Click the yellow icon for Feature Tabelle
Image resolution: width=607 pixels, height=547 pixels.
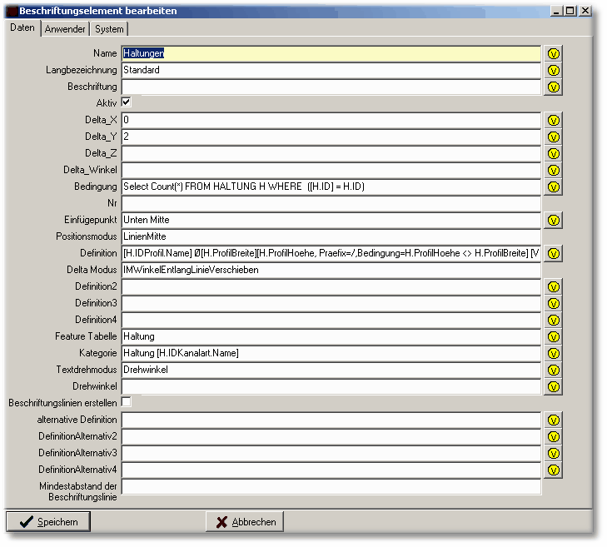point(553,336)
